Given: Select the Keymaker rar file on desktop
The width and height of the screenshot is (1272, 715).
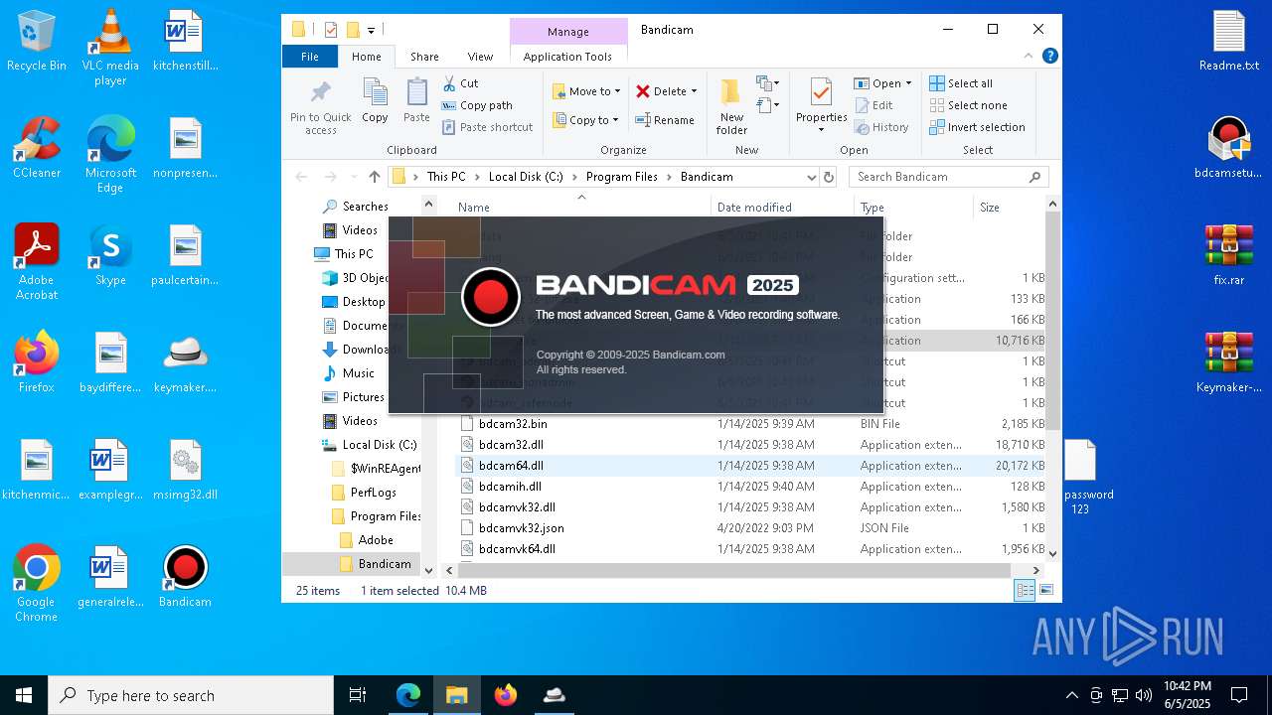Looking at the screenshot, I should [1229, 361].
